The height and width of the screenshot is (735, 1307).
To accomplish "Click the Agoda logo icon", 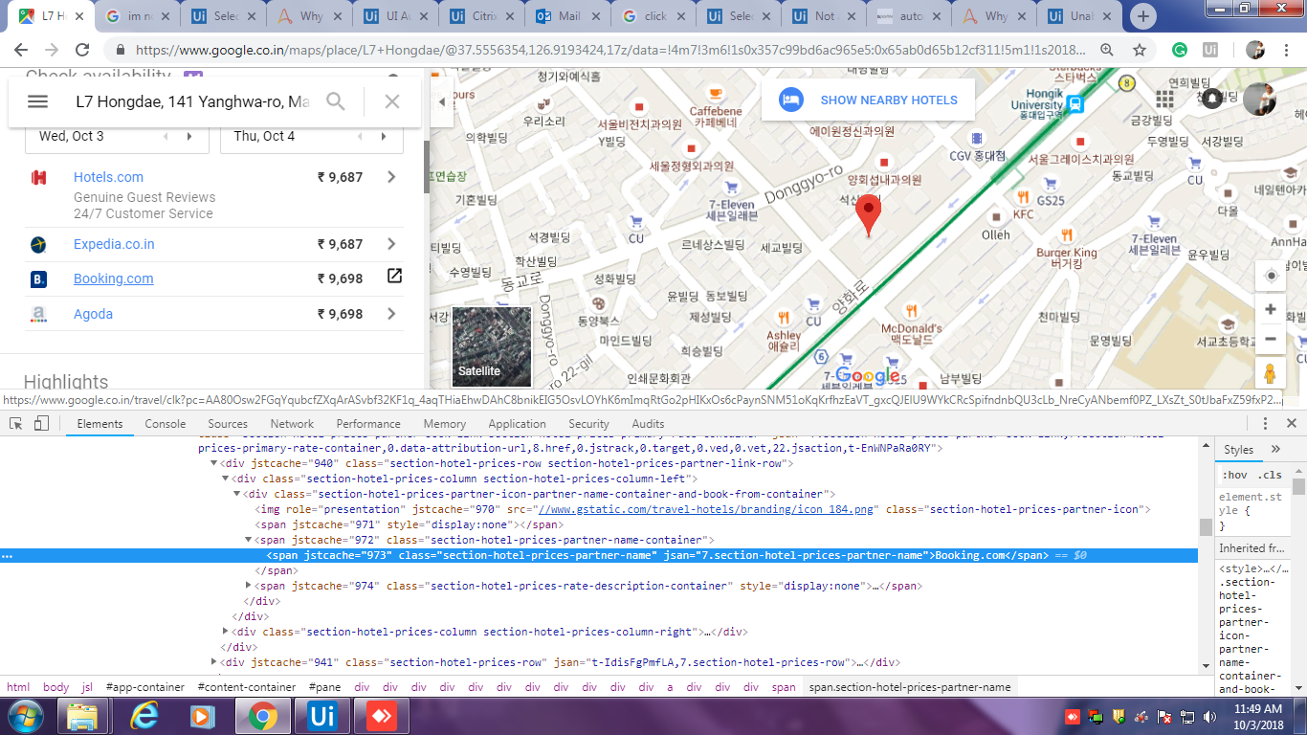I will (x=39, y=314).
